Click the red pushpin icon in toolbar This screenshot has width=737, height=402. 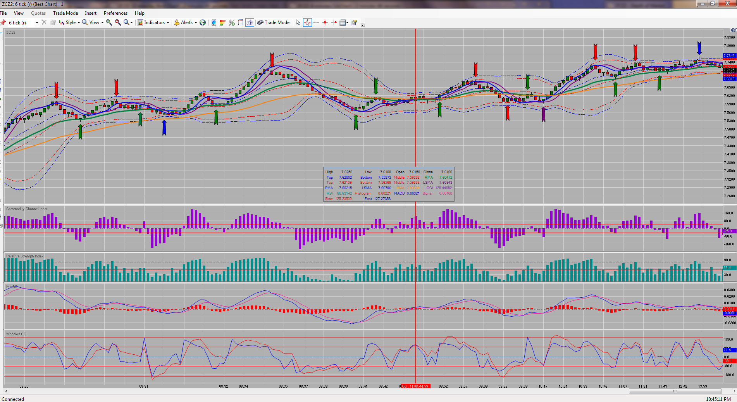click(3, 22)
